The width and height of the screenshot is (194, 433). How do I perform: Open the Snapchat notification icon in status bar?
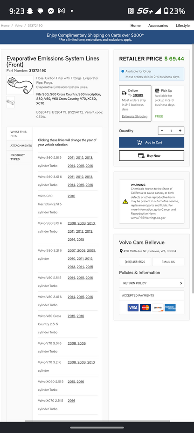tap(29, 11)
